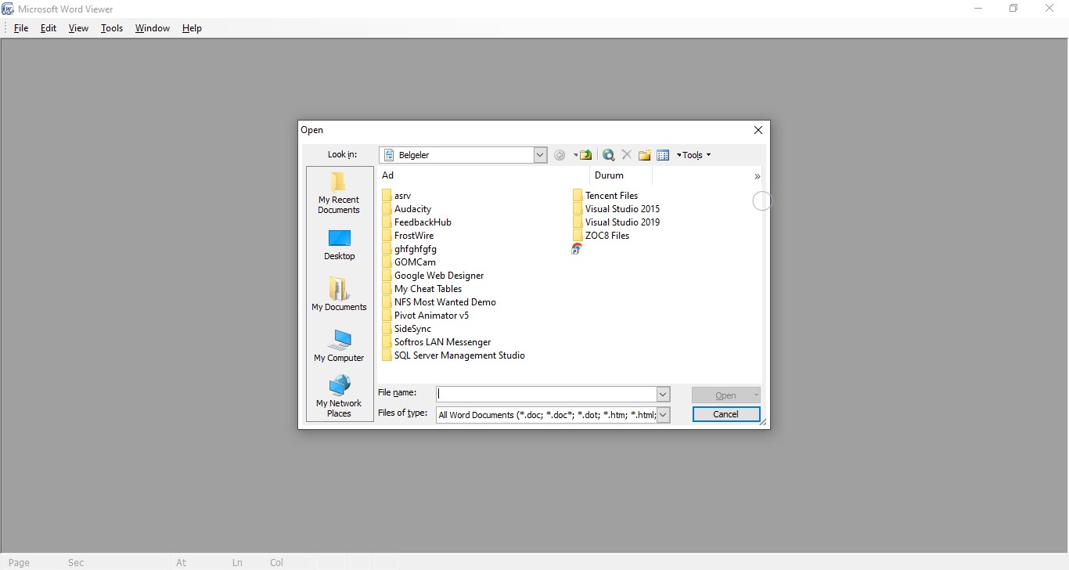Open the Help menu
This screenshot has height=570, width=1069.
pyautogui.click(x=192, y=28)
